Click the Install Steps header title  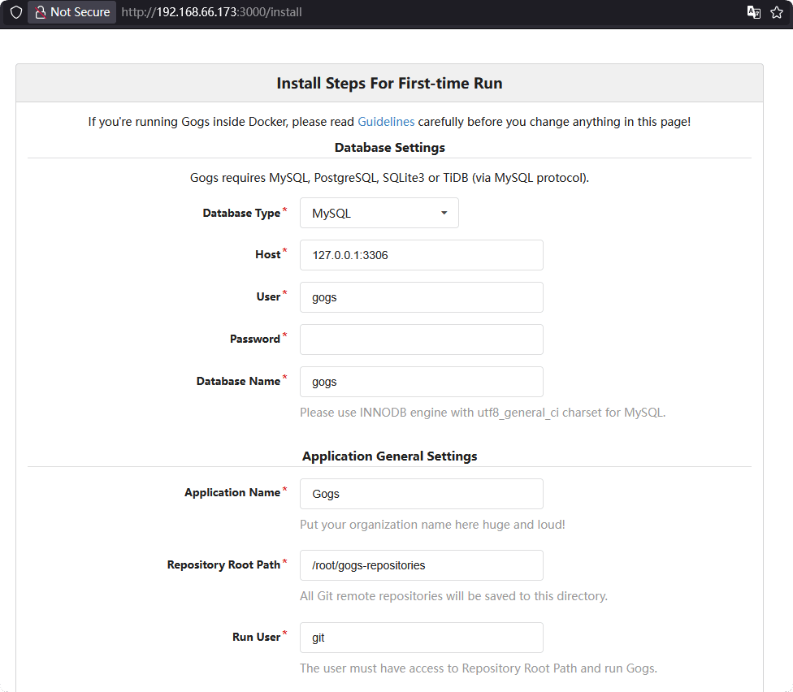[x=389, y=83]
